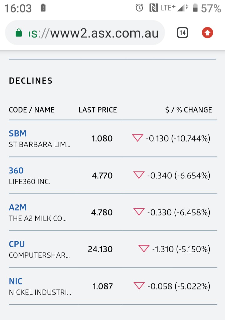Image resolution: width=225 pixels, height=320 pixels.
Task: Tap the red update arrow icon
Action: 207,33
